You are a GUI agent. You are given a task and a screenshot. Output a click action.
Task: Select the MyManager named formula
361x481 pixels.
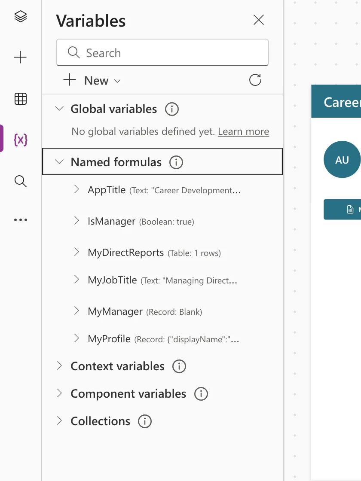(x=115, y=311)
